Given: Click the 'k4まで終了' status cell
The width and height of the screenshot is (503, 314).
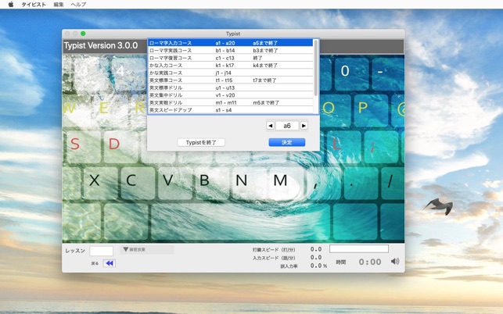Looking at the screenshot, I should pyautogui.click(x=265, y=65).
